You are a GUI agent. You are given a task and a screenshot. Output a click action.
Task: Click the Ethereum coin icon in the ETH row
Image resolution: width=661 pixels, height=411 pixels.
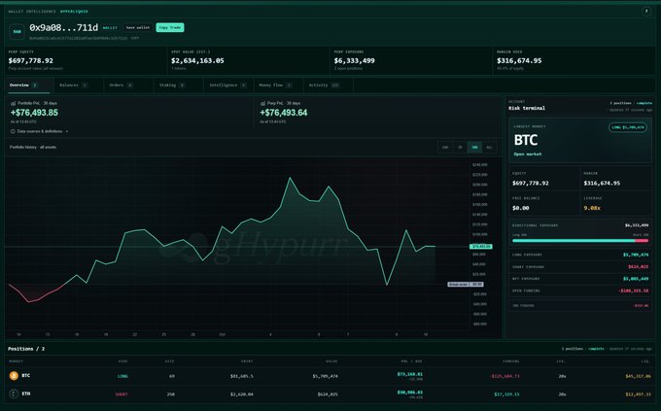(x=14, y=394)
